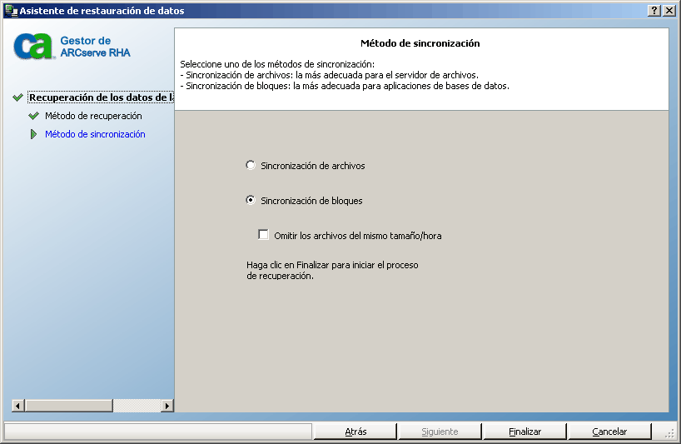
Task: Go back with the Atrás button
Action: tap(355, 432)
